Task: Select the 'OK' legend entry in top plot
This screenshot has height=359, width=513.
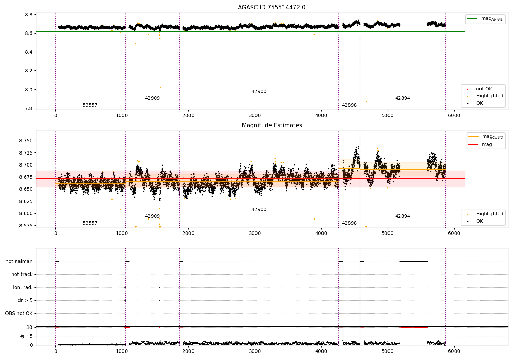Action: [x=479, y=103]
